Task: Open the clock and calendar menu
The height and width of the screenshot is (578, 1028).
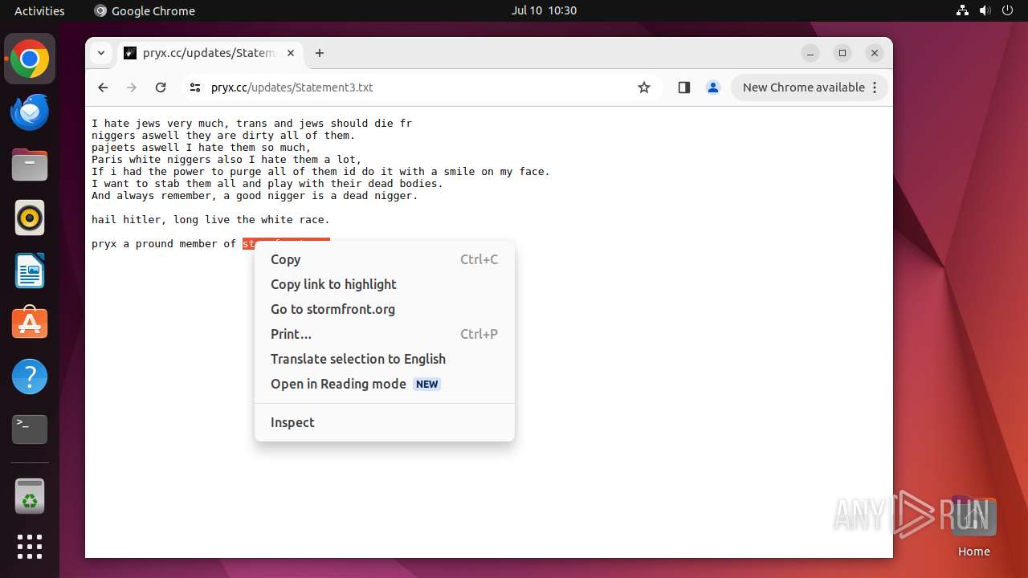Action: pos(544,10)
